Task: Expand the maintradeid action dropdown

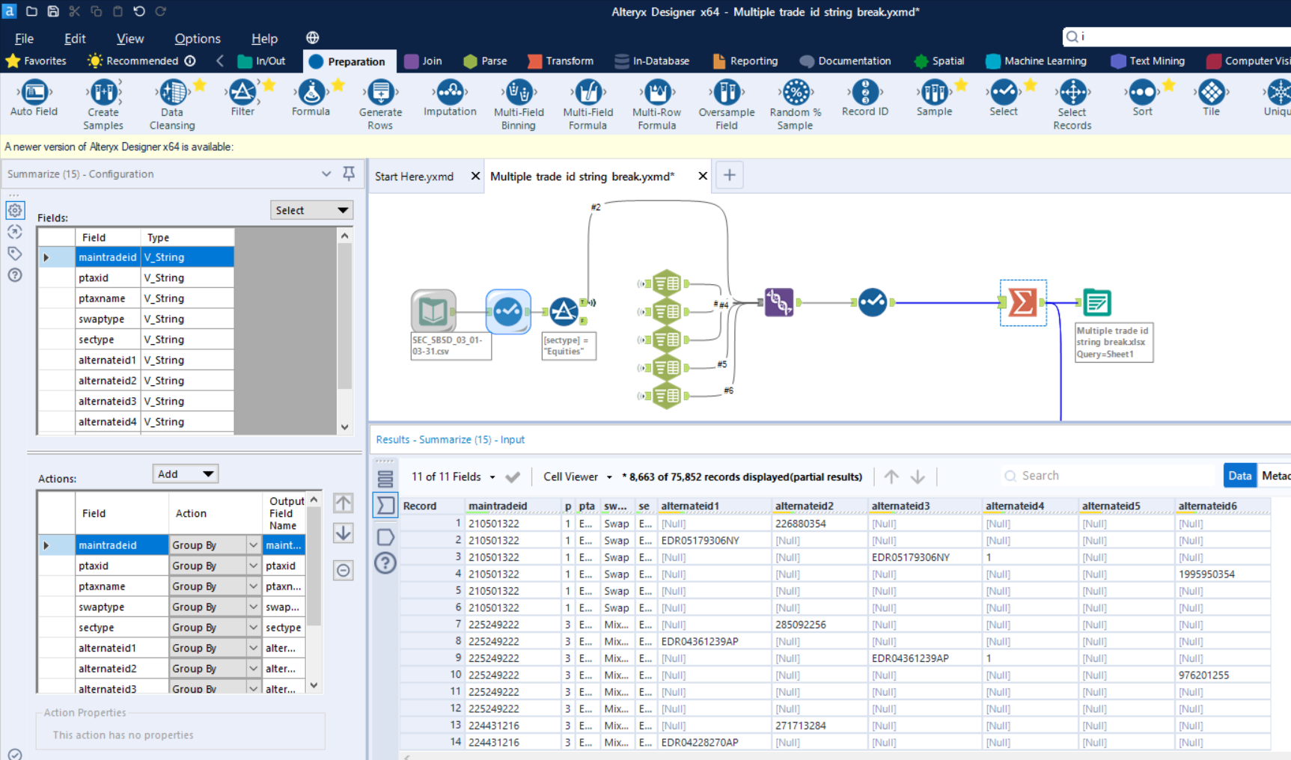Action: click(253, 545)
